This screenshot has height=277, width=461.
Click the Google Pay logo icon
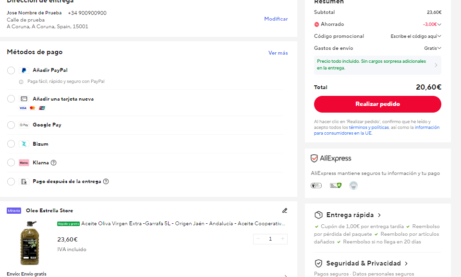(24, 125)
